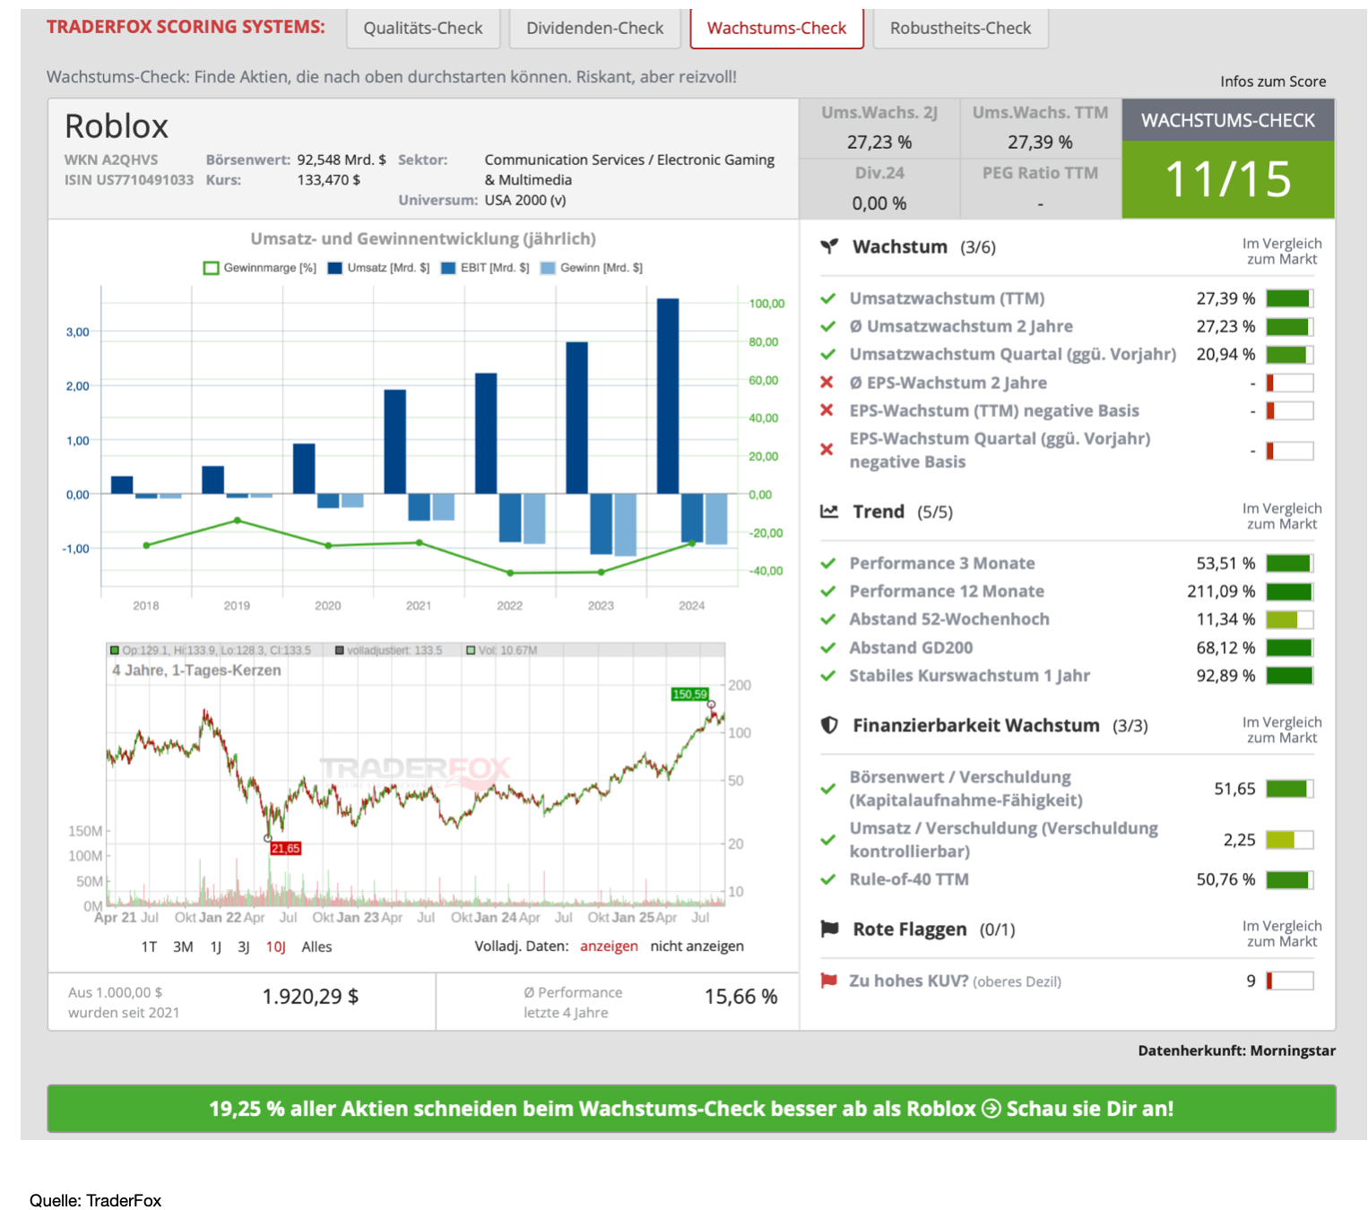Set chart range to 1T
1368x1210 pixels.
tap(149, 946)
